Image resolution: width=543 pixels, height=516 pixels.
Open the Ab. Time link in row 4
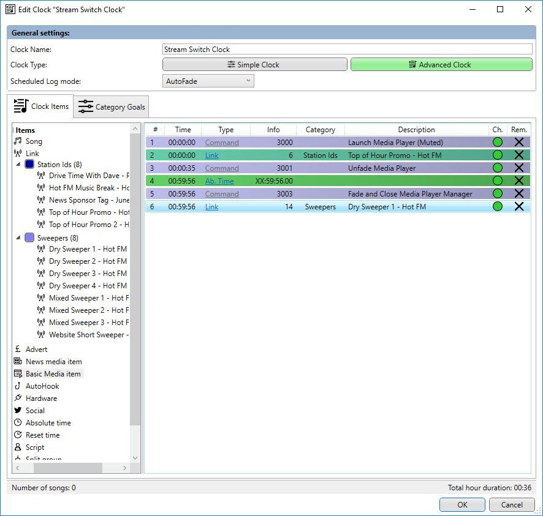[x=219, y=181]
